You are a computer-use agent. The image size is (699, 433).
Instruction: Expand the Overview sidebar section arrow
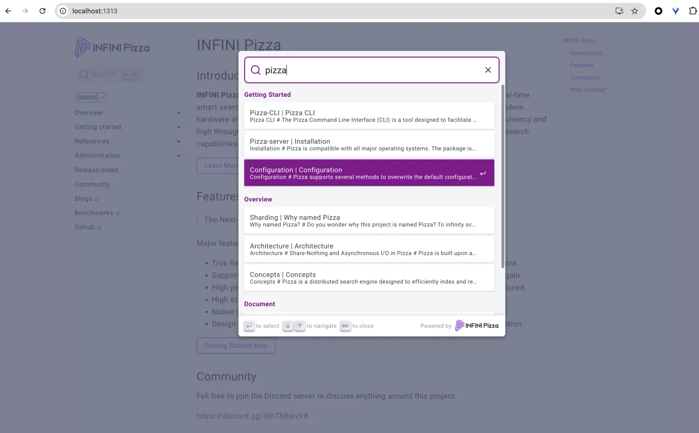point(178,113)
